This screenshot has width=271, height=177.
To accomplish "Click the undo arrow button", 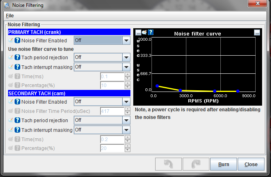I will 169,164.
